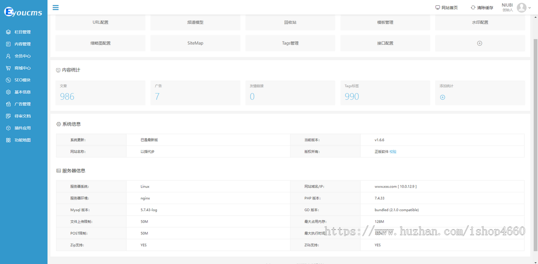Open the 友情链接 0 statistics card
Viewport: 538px width, 264px height.
291,93
